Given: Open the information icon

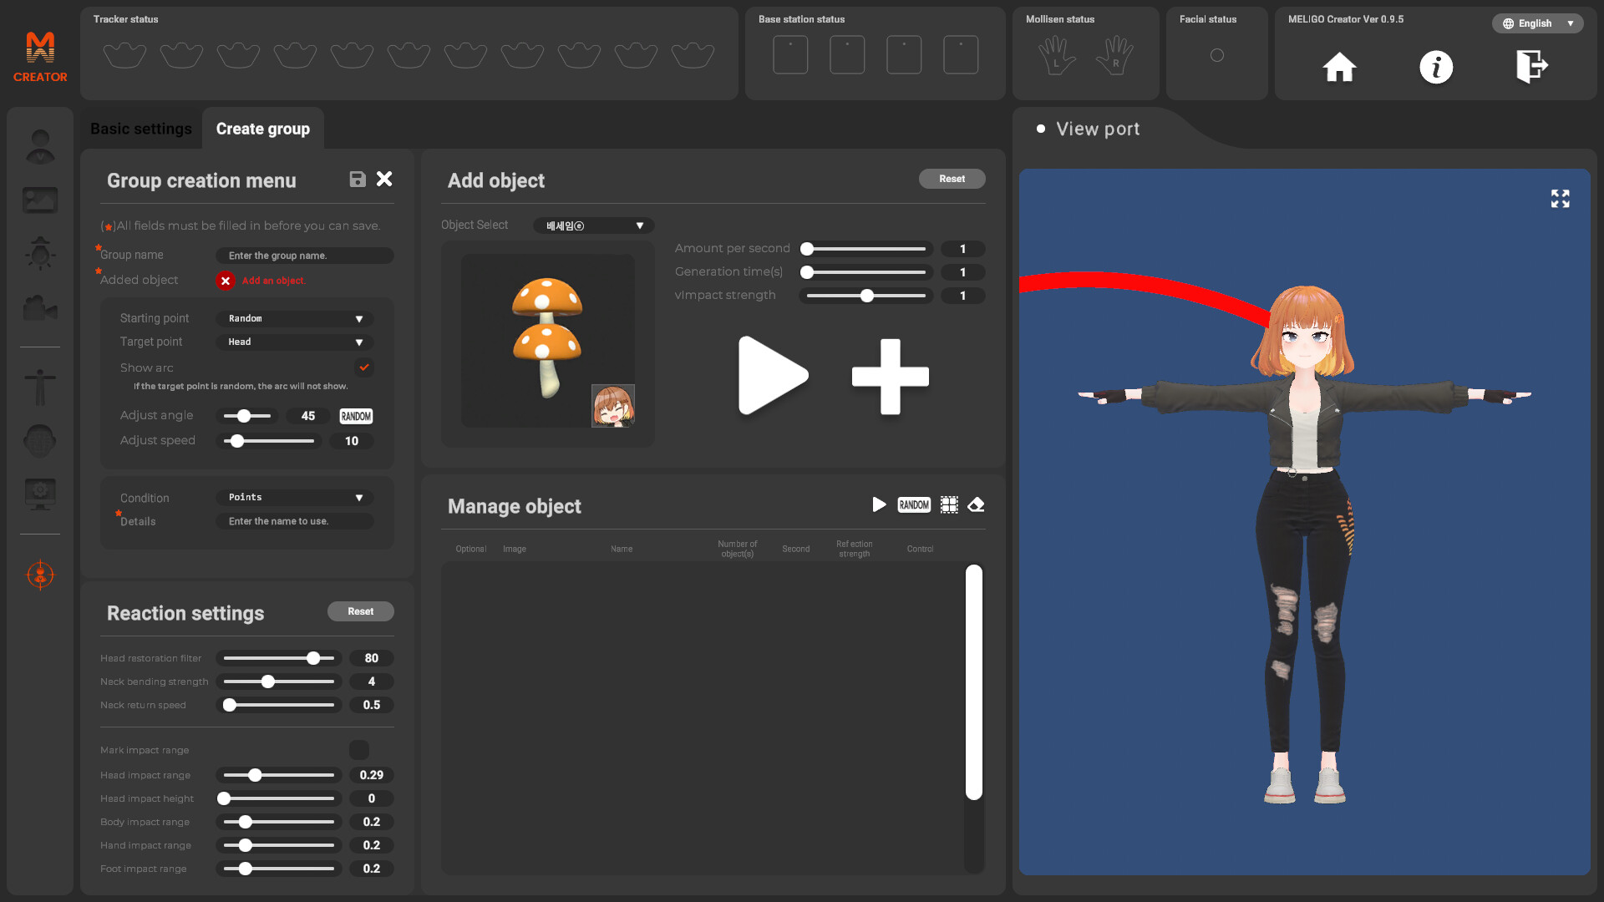Looking at the screenshot, I should (x=1436, y=67).
